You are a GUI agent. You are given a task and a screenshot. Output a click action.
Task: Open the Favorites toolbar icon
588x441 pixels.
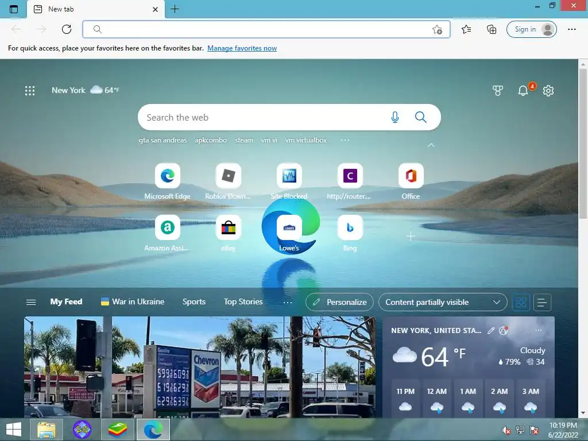tap(466, 29)
